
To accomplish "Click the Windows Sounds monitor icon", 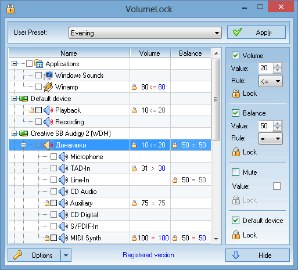I will pyautogui.click(x=48, y=75).
